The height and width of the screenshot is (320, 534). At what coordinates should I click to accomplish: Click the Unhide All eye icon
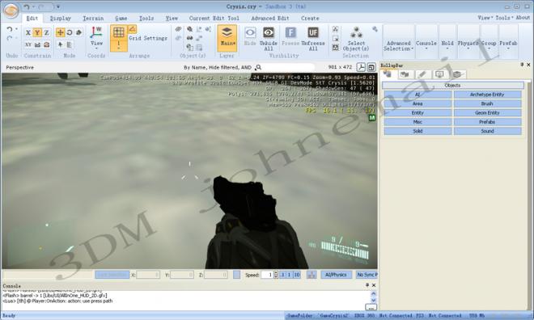click(269, 32)
